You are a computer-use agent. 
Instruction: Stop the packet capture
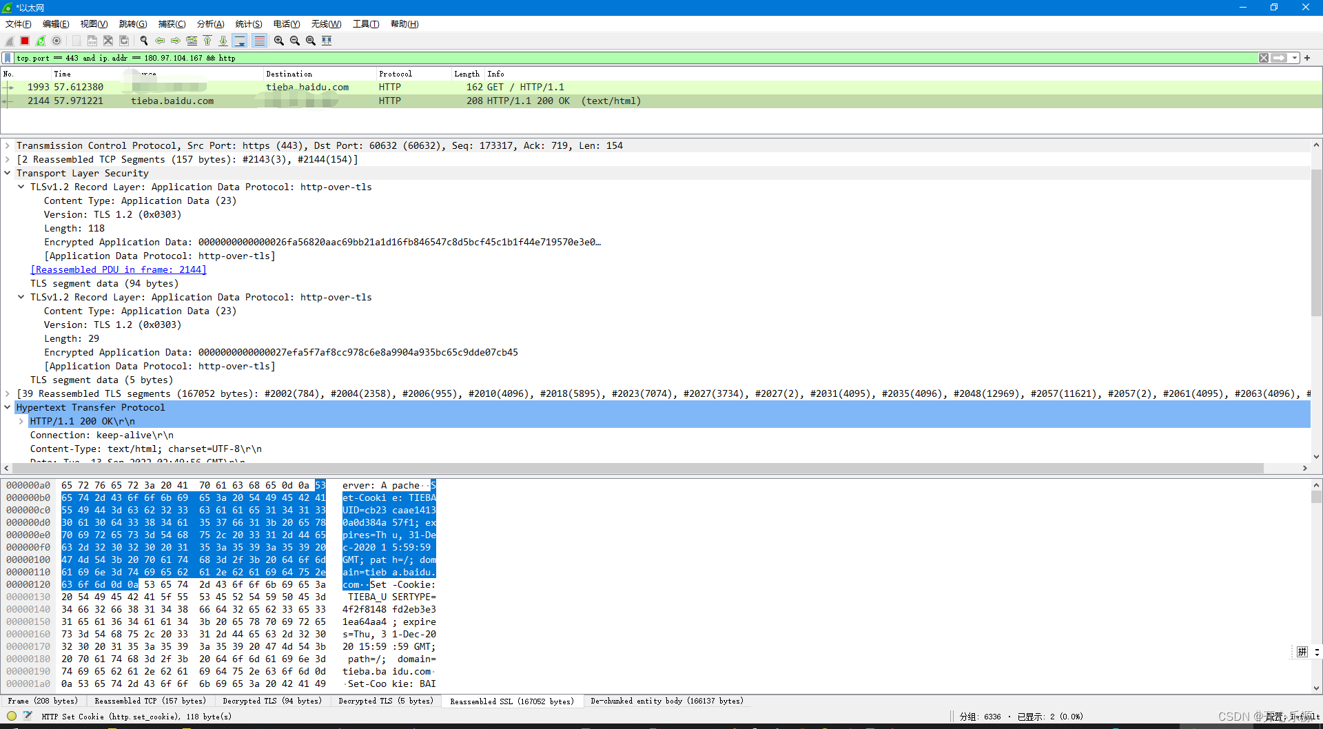(x=24, y=41)
